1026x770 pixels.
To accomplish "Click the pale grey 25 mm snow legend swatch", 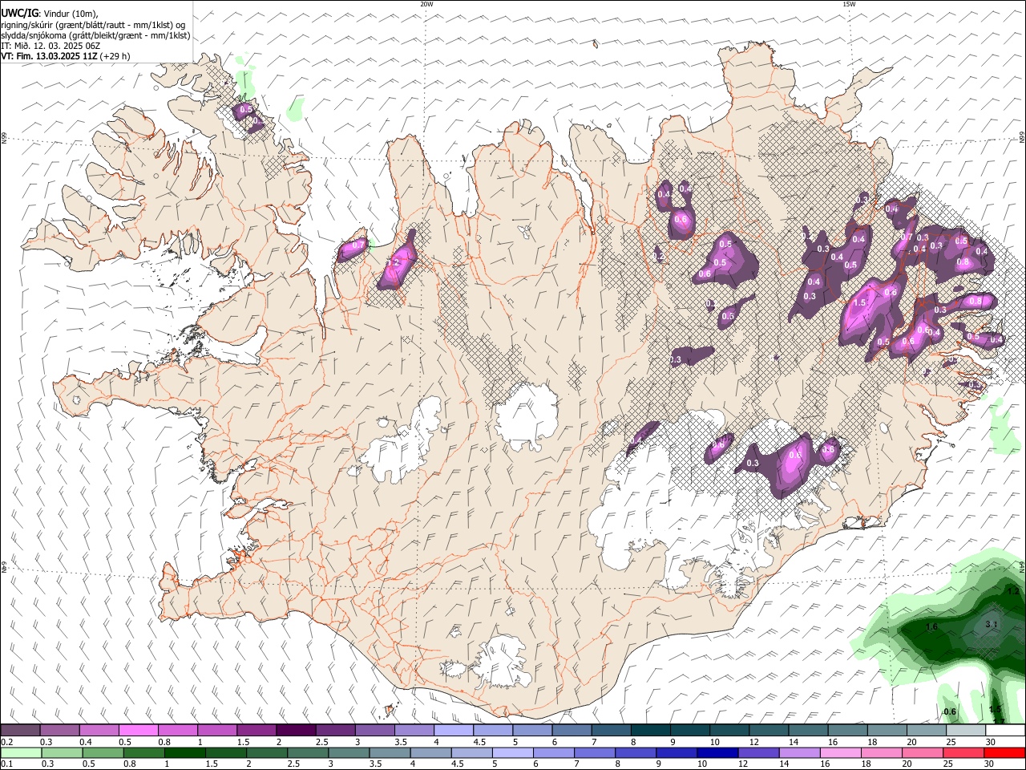I will click(965, 731).
